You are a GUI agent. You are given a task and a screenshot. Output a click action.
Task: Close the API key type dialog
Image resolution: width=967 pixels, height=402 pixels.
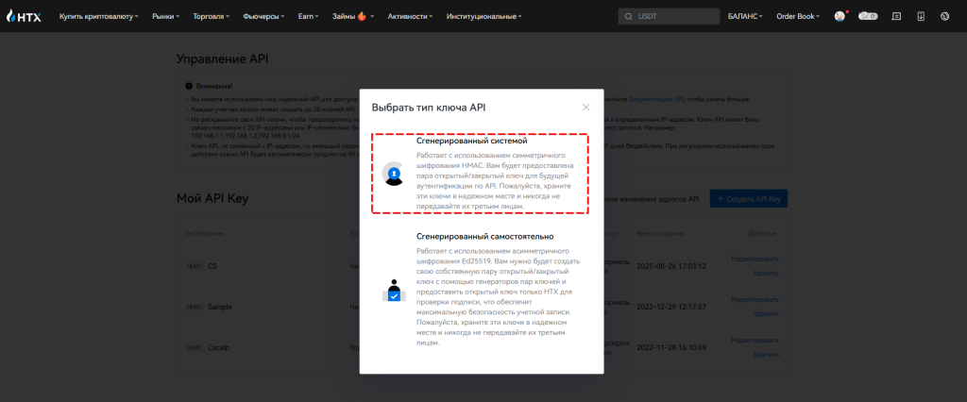585,108
